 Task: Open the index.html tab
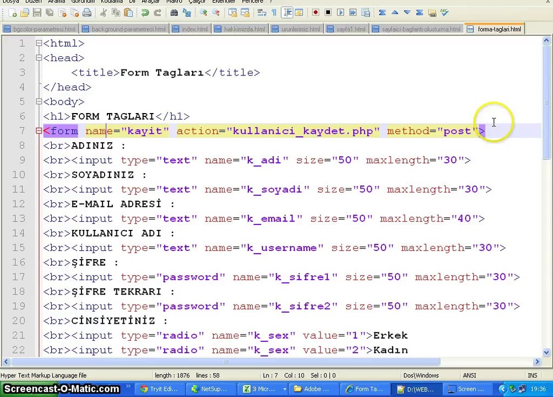(x=191, y=29)
